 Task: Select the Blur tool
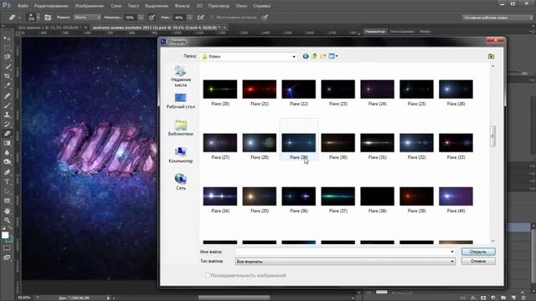[x=8, y=153]
